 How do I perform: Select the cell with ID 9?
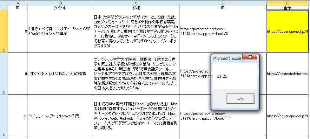tap(18, 73)
